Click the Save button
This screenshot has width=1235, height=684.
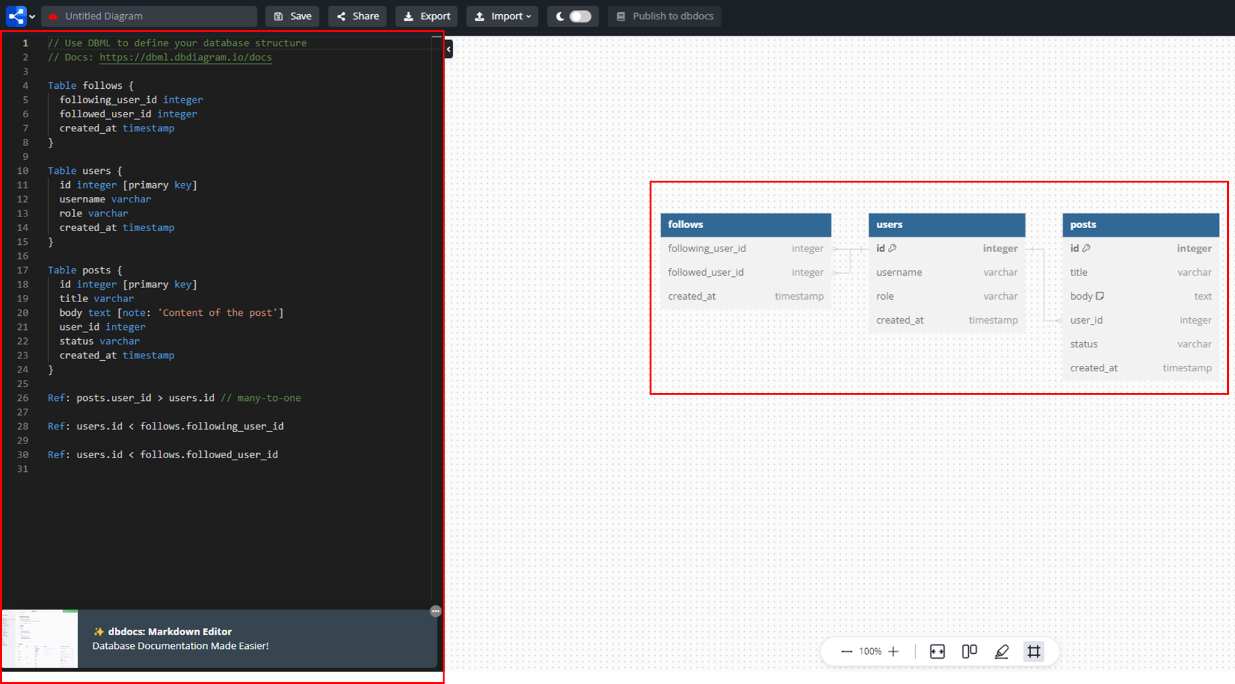coord(292,16)
